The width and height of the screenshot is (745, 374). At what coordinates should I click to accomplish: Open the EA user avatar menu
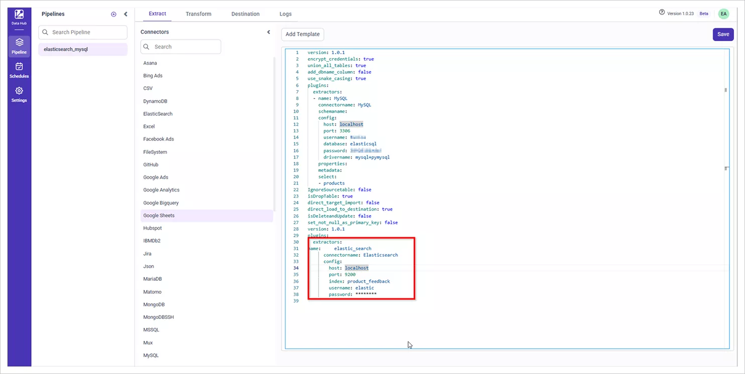(x=723, y=14)
